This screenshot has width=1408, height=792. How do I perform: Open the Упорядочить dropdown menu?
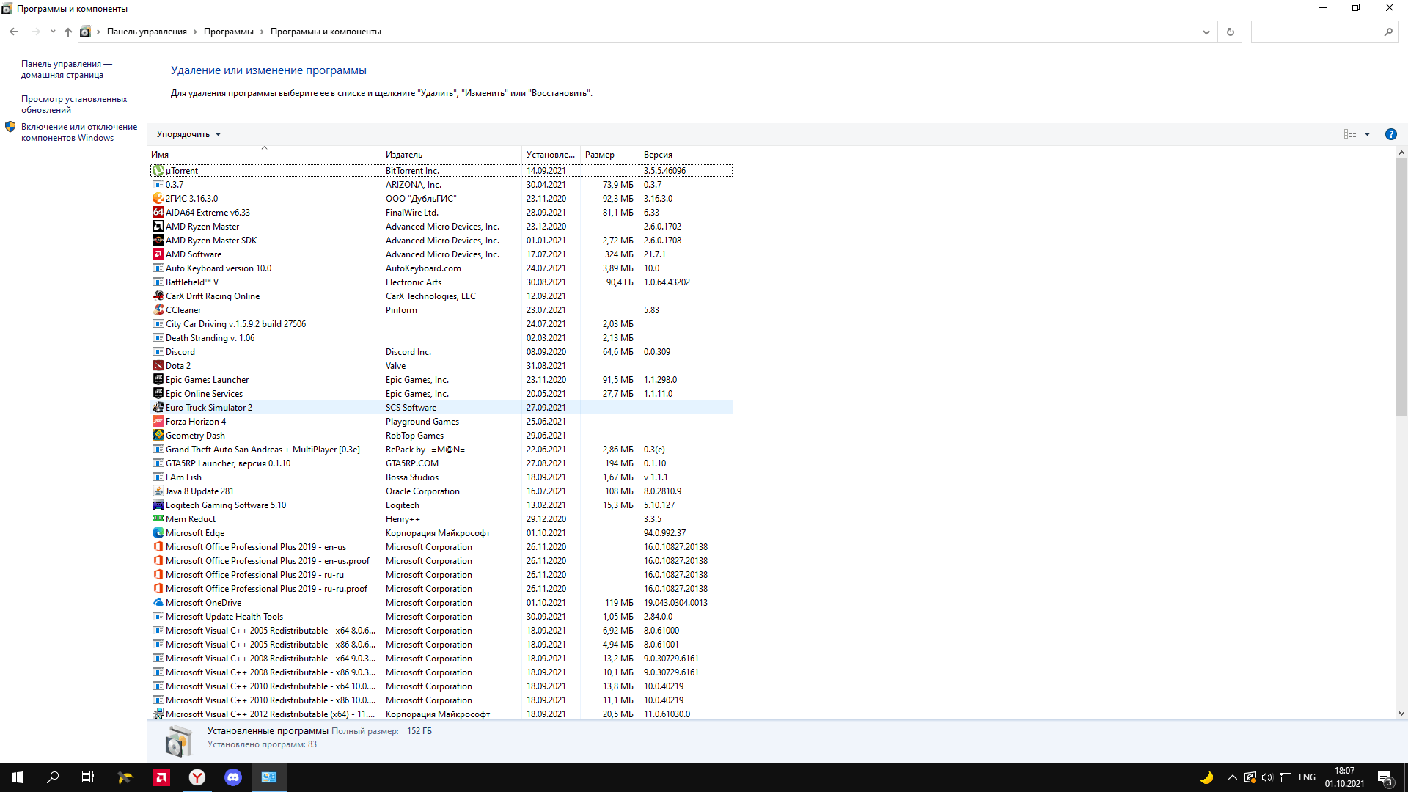[188, 134]
